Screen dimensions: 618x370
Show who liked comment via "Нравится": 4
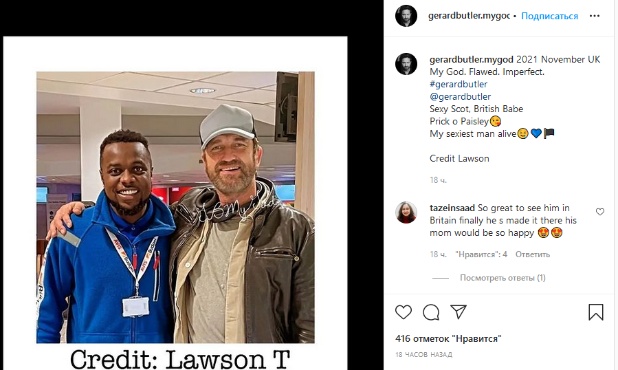click(481, 254)
